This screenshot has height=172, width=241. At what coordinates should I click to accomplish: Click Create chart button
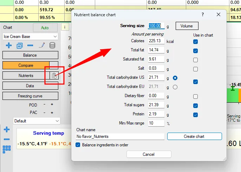[x=194, y=136]
